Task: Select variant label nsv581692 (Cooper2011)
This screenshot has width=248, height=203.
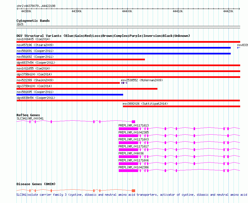Action: click(35, 57)
